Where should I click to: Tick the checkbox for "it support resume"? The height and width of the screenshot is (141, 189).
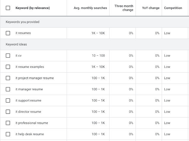click(x=8, y=101)
